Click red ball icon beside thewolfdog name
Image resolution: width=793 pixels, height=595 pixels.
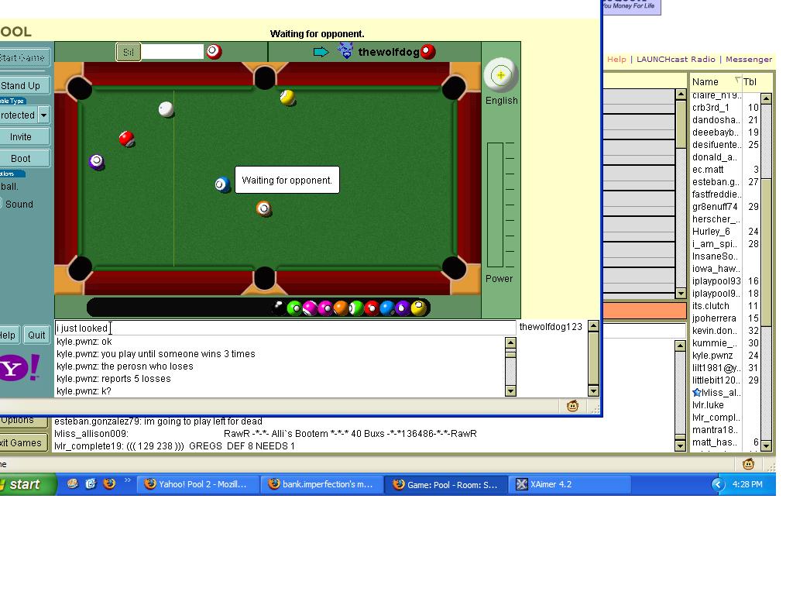(x=427, y=52)
